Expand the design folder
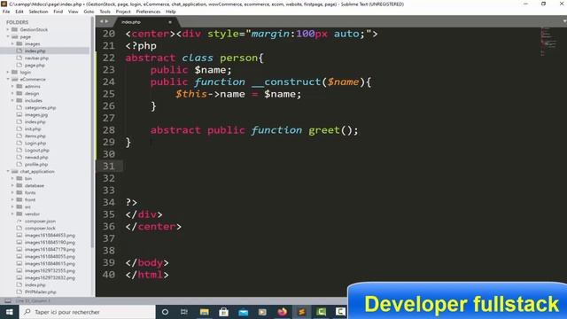The image size is (567, 319). tap(12, 93)
